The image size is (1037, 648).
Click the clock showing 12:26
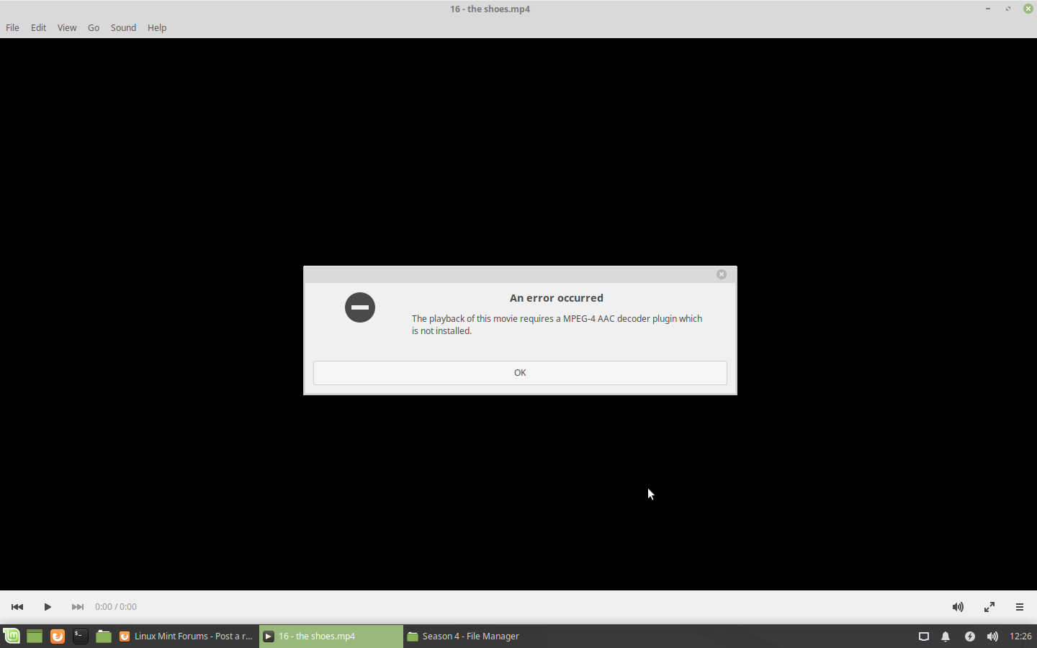1020,636
